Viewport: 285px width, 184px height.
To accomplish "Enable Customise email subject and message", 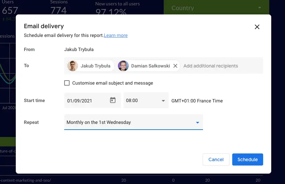I will [x=67, y=83].
